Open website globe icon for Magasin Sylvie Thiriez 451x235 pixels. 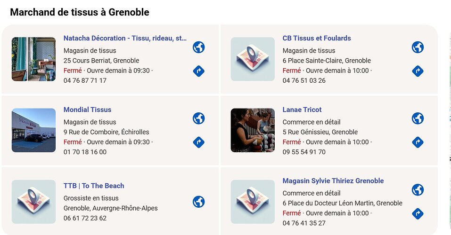418,190
